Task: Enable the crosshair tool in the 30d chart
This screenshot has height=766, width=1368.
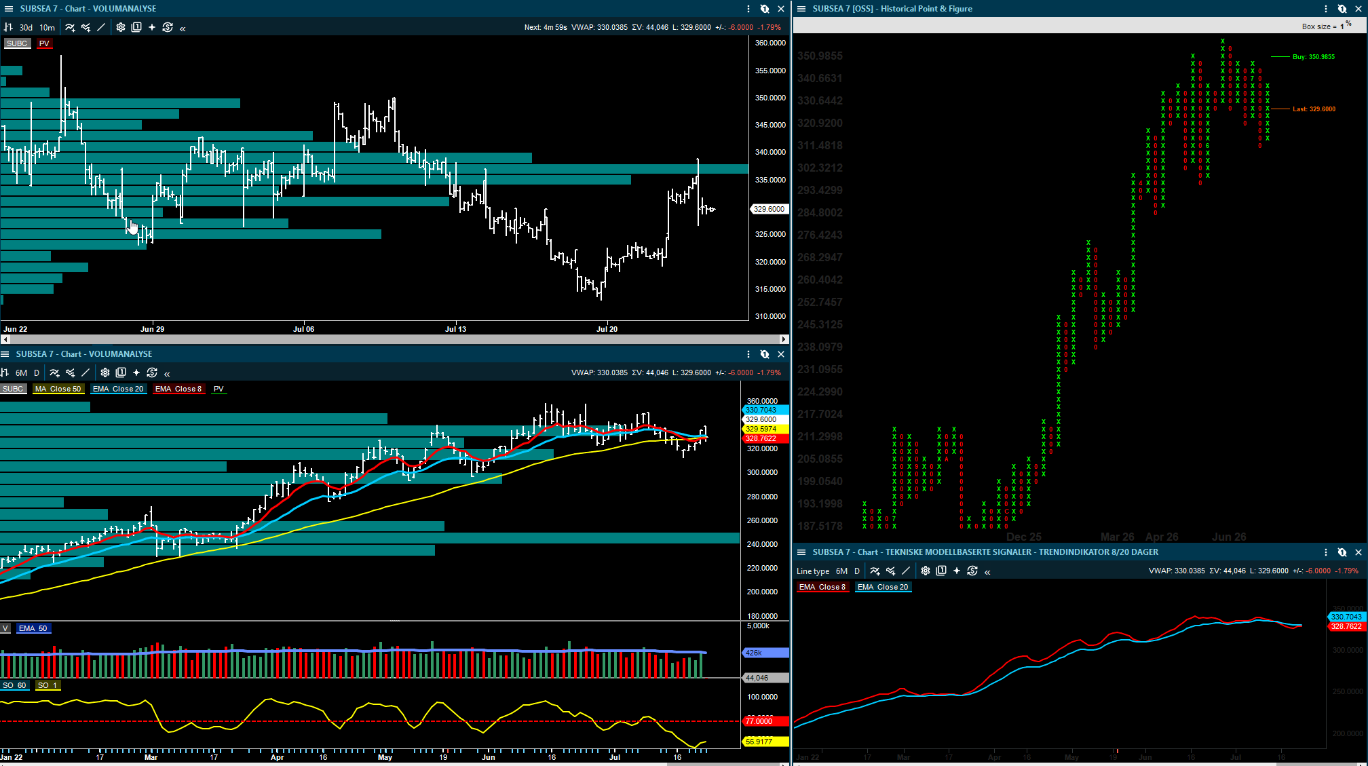Action: (x=151, y=27)
